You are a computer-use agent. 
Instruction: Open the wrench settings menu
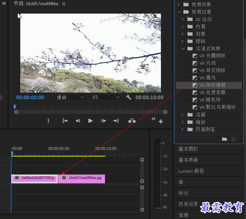click(x=129, y=97)
